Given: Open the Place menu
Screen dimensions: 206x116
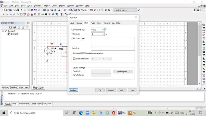Looking at the screenshot, I should [x=23, y=6].
